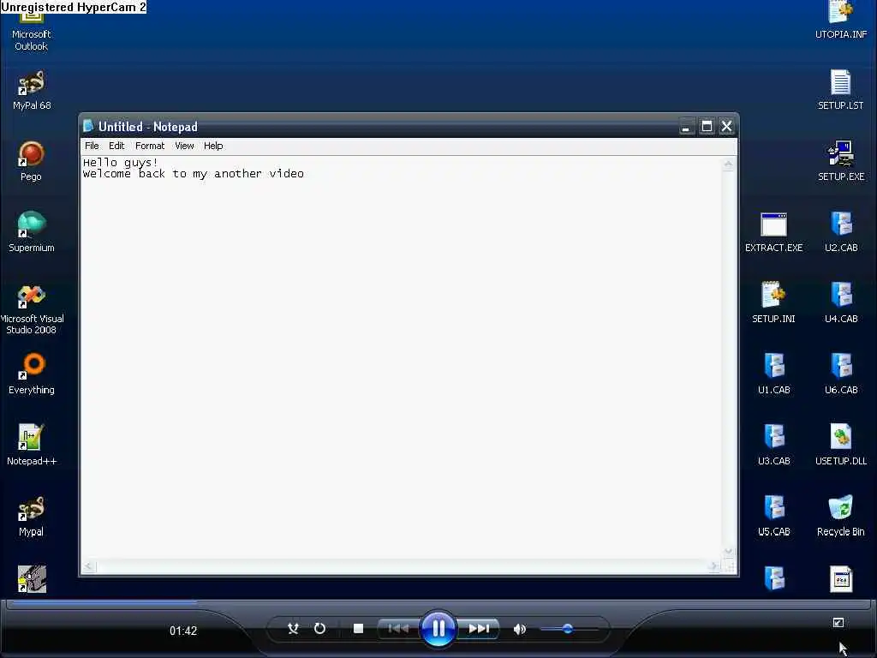
Task: Toggle repeat mode in media player
Action: [319, 628]
